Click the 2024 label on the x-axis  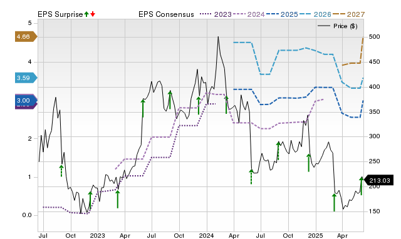coord(206,235)
